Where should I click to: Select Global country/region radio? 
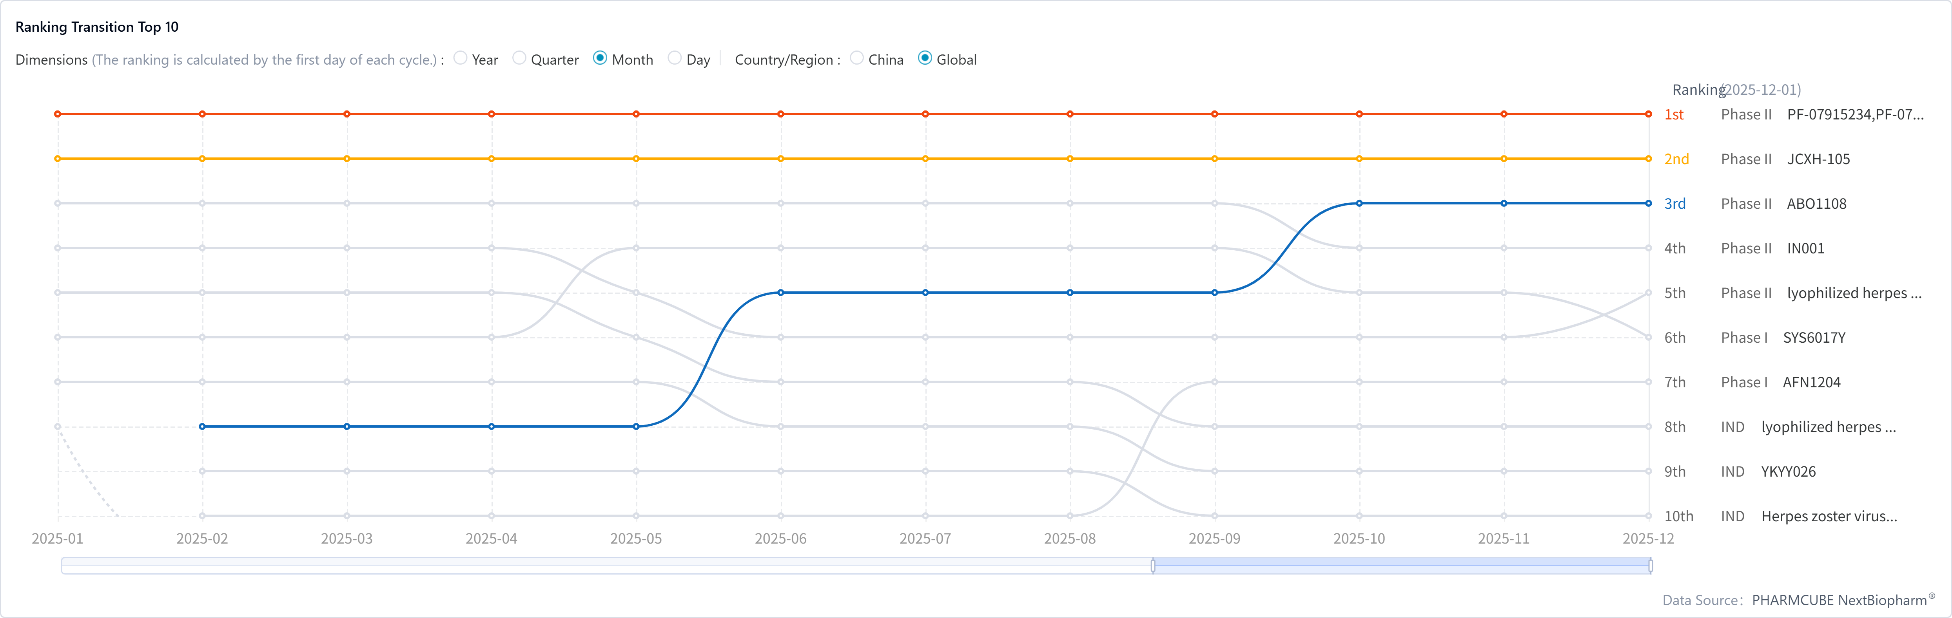925,58
